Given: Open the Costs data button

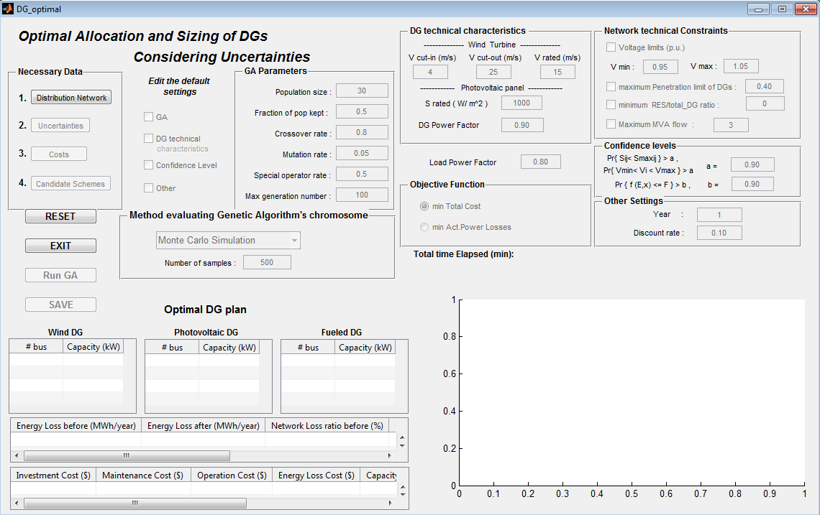Looking at the screenshot, I should click(59, 154).
